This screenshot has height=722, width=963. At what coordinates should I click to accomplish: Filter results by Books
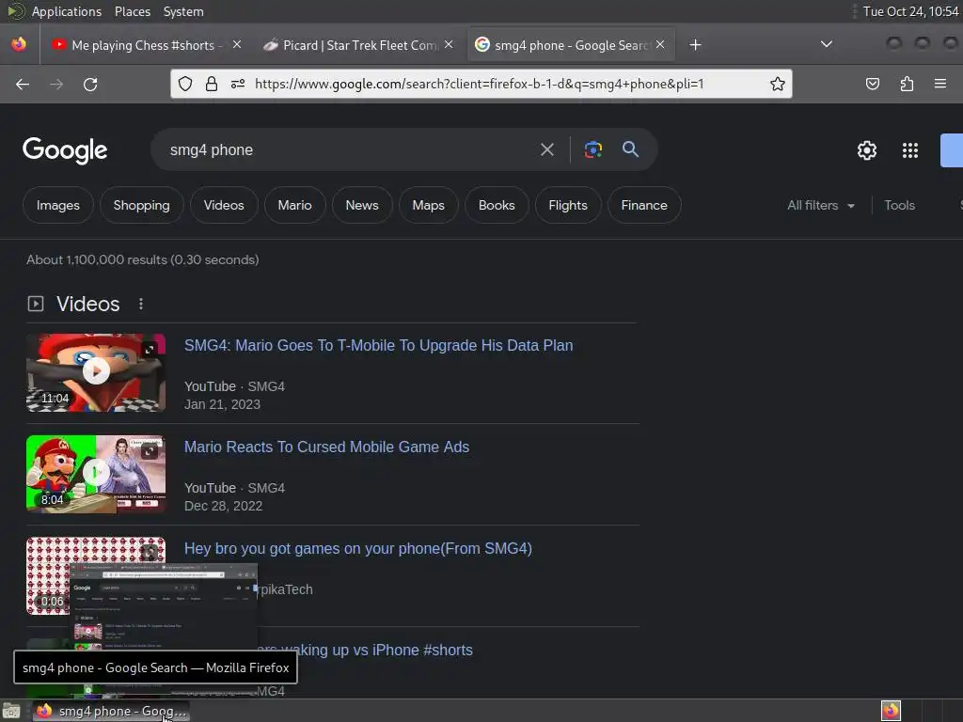pyautogui.click(x=497, y=205)
